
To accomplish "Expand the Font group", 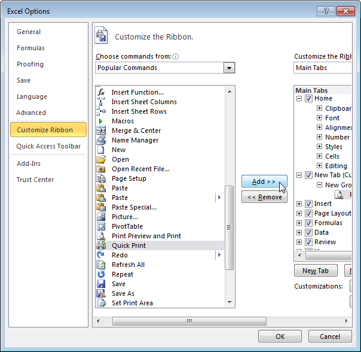I will 319,118.
